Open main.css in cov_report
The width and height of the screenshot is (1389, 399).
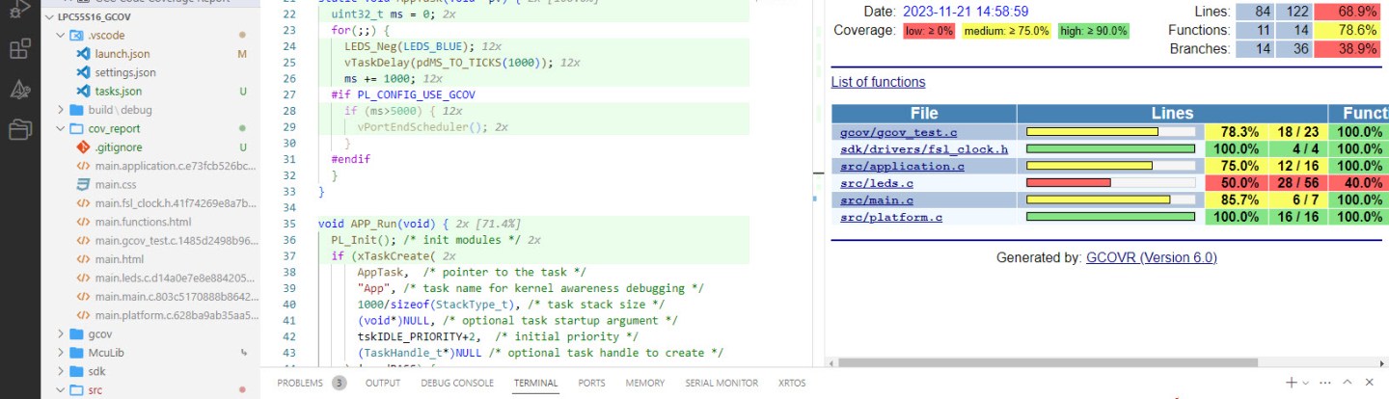pyautogui.click(x=115, y=184)
